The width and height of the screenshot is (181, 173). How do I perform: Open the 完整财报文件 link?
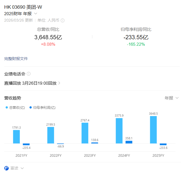pos(16,59)
